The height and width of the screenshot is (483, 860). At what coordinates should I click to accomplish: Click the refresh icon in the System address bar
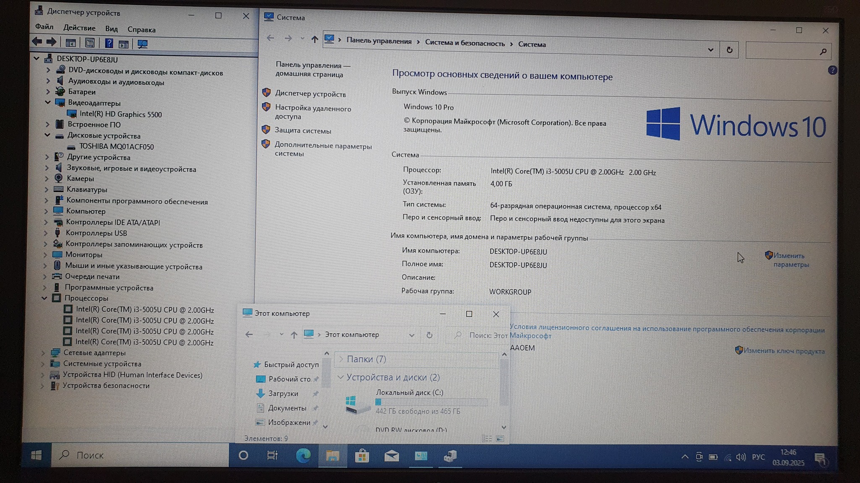pyautogui.click(x=729, y=50)
